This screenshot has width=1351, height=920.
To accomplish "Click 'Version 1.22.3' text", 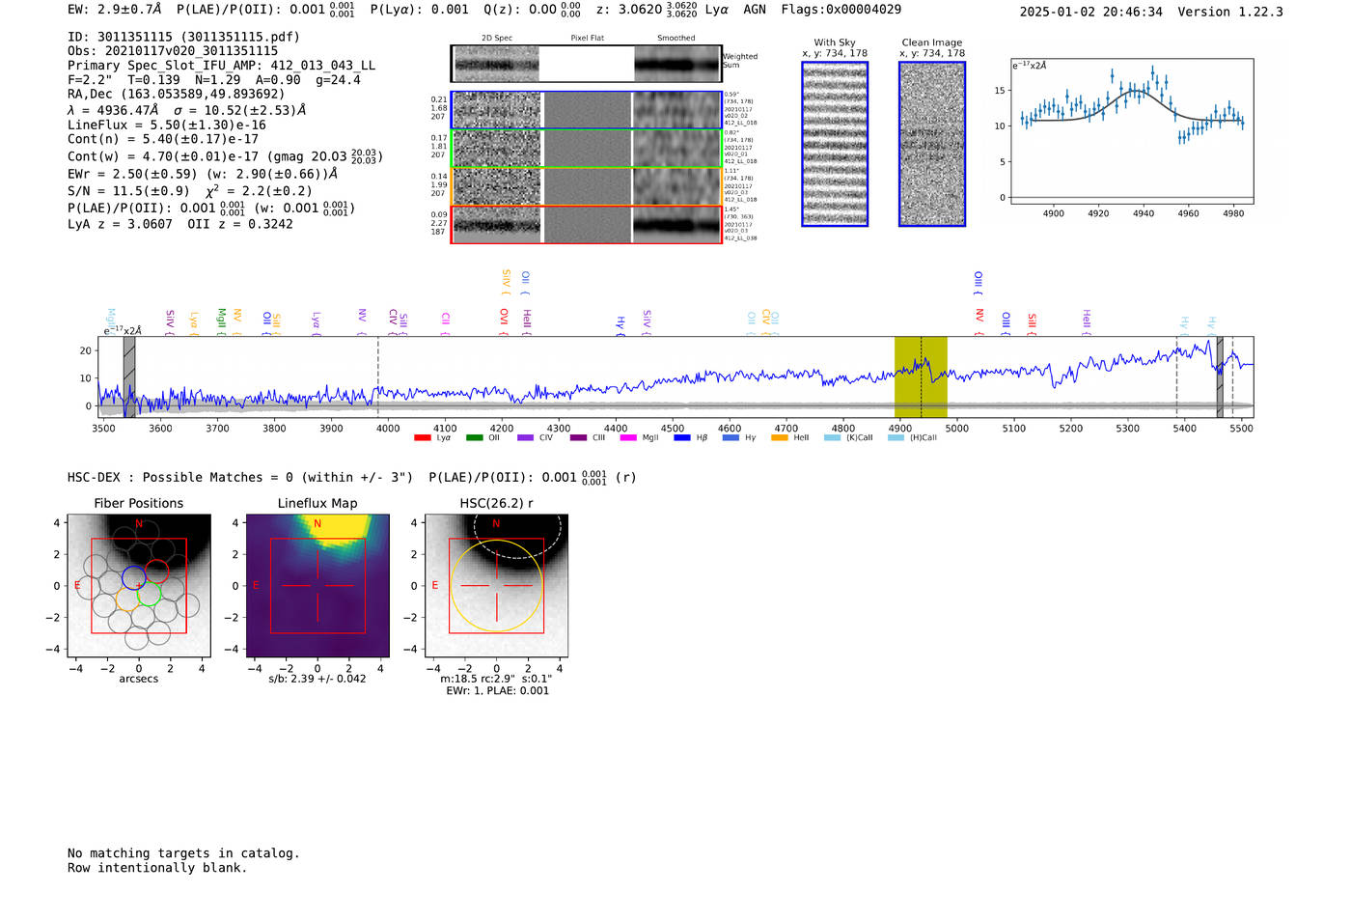I will tap(1230, 12).
